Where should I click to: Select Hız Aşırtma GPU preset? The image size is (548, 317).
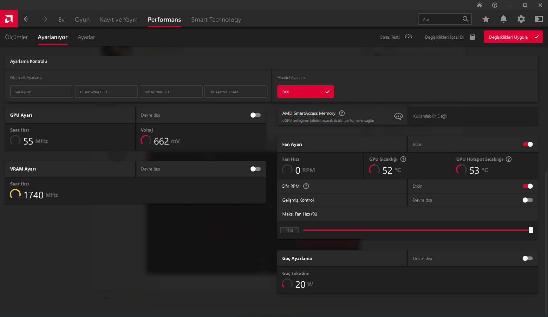pyautogui.click(x=171, y=92)
